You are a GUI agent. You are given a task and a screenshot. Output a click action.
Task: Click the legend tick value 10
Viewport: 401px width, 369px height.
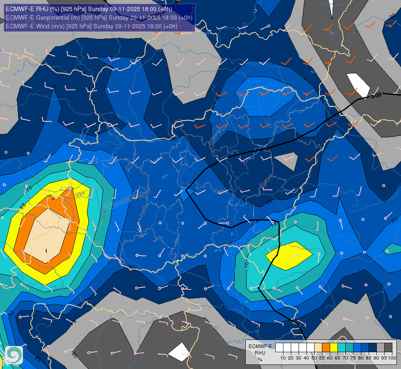283,358
